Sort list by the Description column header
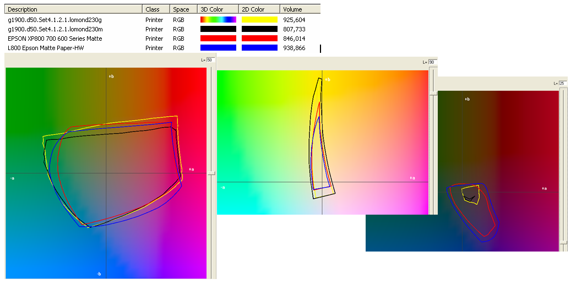The image size is (576, 284). [x=74, y=9]
